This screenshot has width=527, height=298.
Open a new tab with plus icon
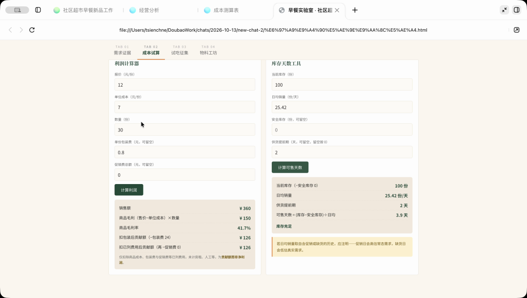(355, 10)
